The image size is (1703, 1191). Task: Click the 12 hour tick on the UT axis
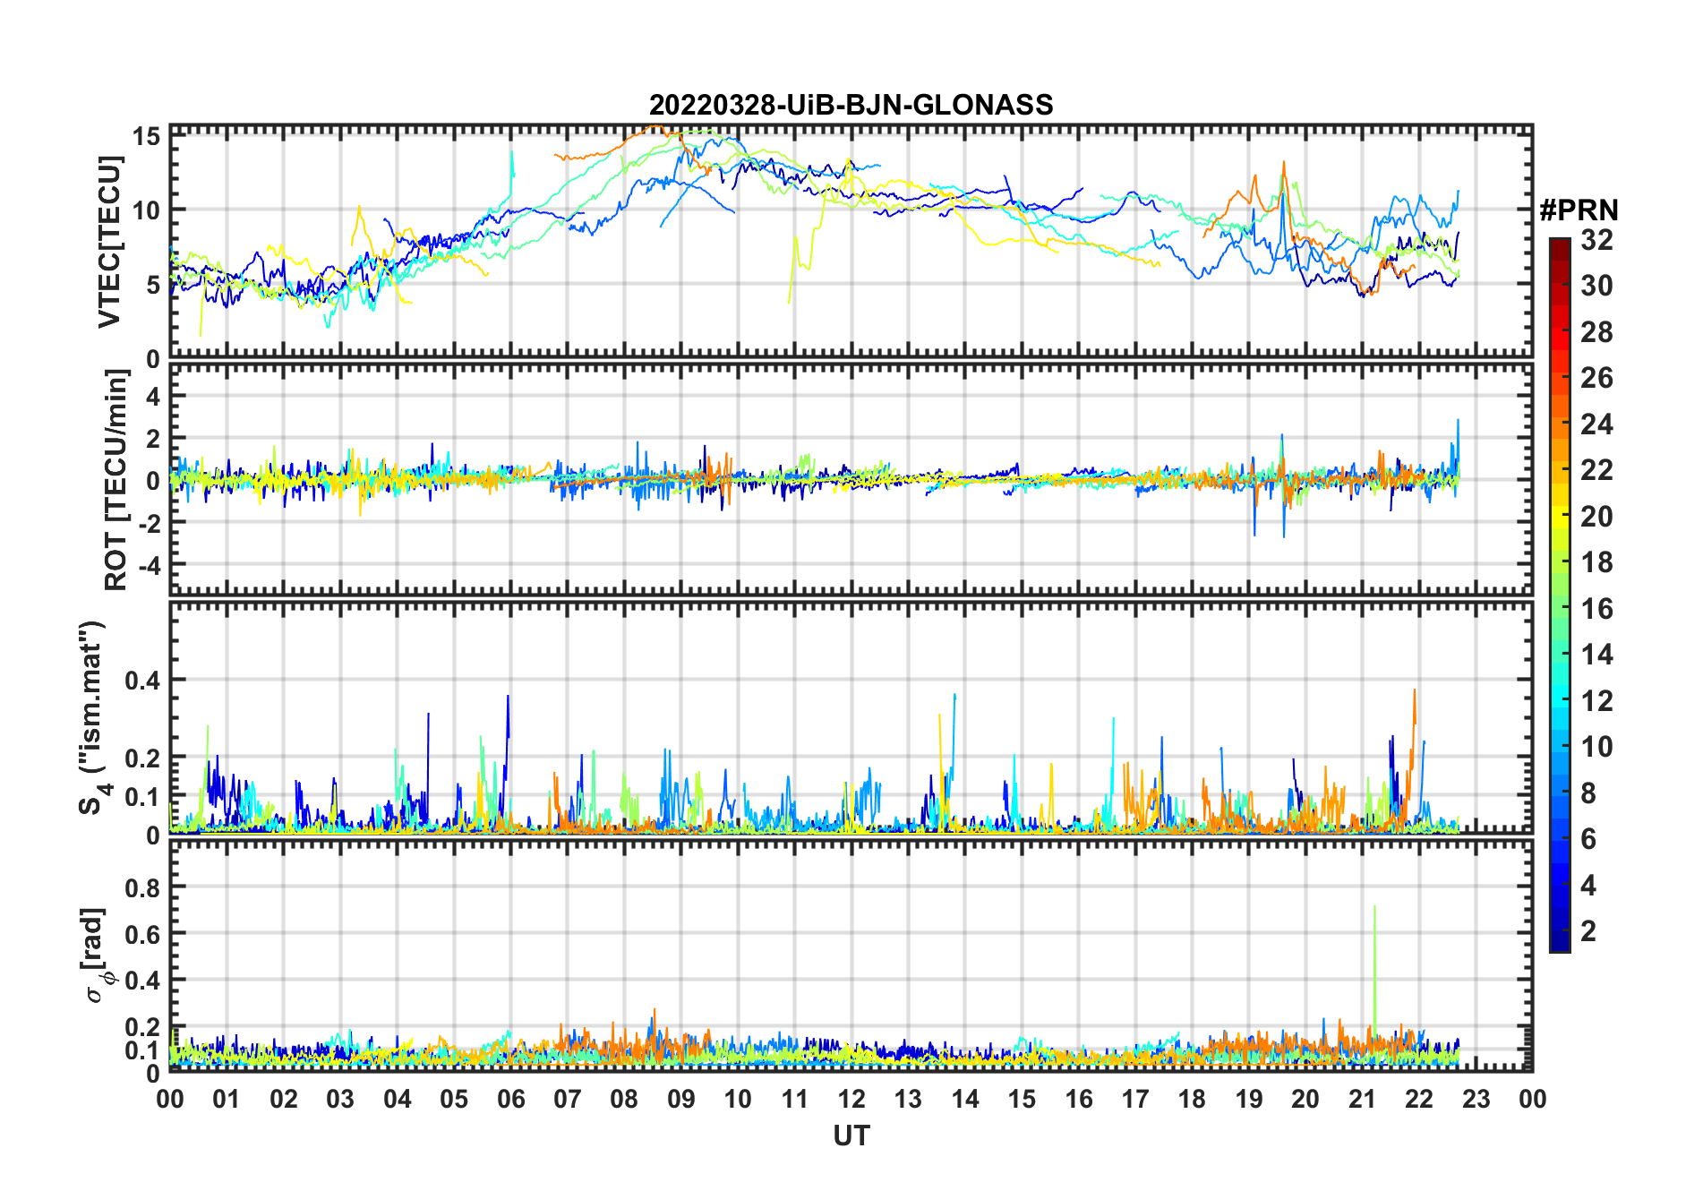(x=851, y=1099)
